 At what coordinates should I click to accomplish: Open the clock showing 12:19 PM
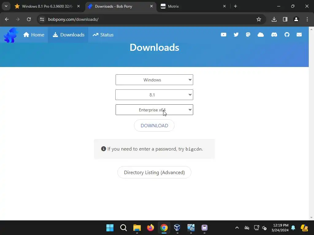point(280,228)
